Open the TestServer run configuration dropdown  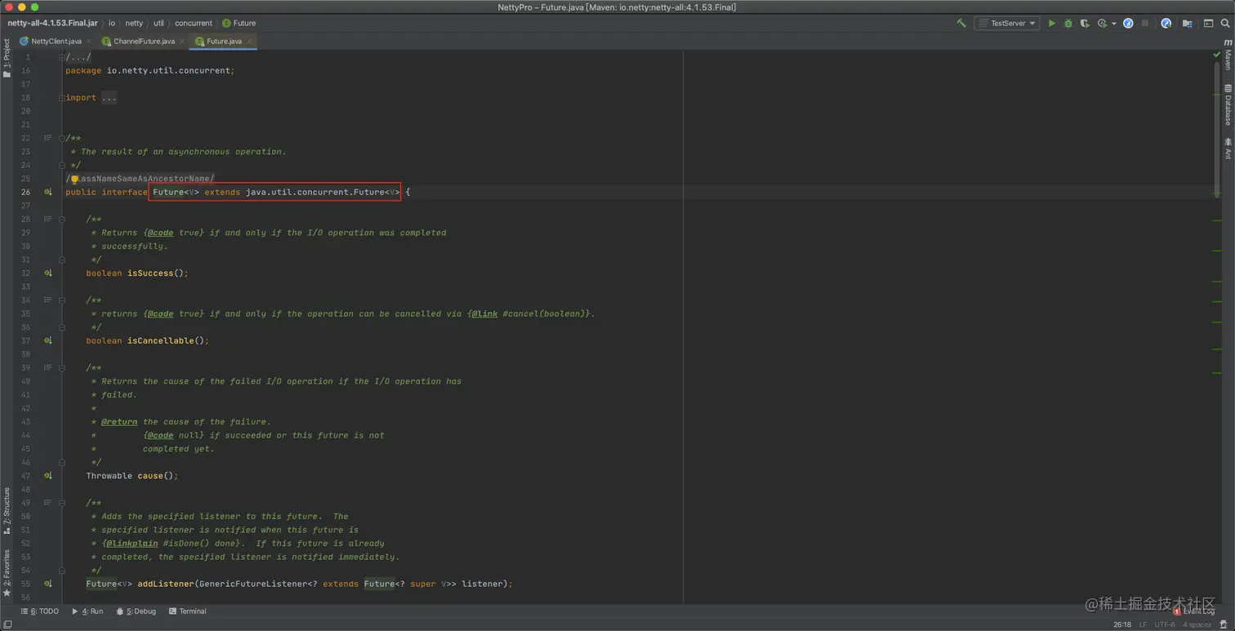point(1006,23)
